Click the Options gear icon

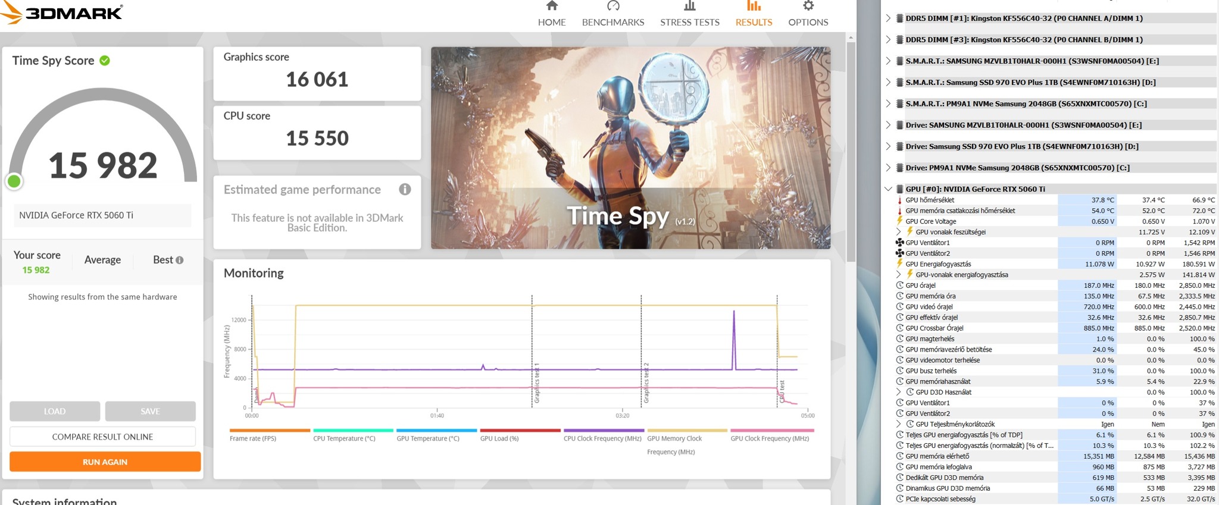click(x=808, y=6)
